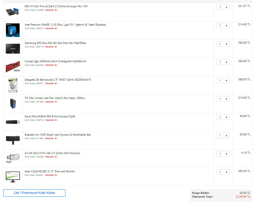
Task: Adjust quantity of Intel Pentium G4400
Action: click(223, 26)
